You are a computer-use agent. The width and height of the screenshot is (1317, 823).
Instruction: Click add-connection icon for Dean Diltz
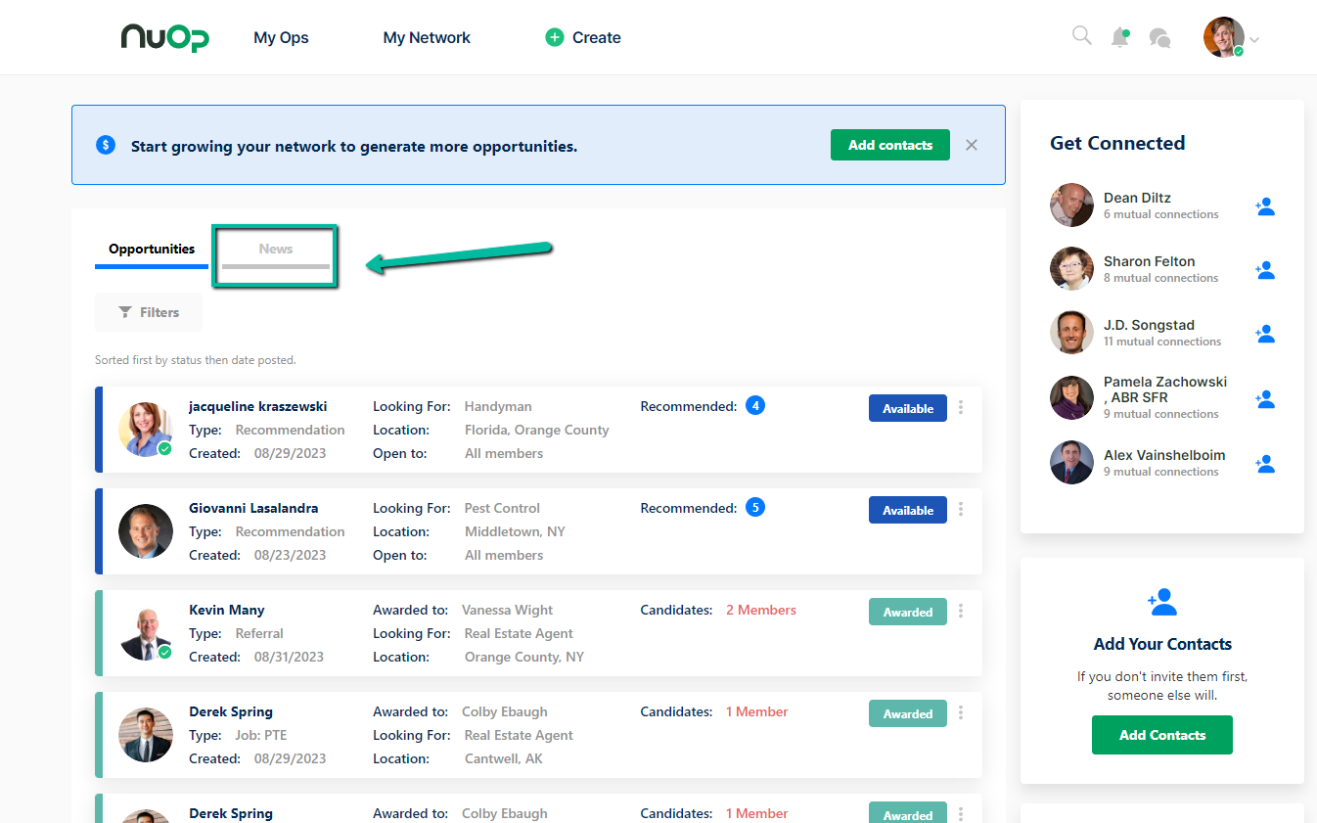[x=1265, y=206]
